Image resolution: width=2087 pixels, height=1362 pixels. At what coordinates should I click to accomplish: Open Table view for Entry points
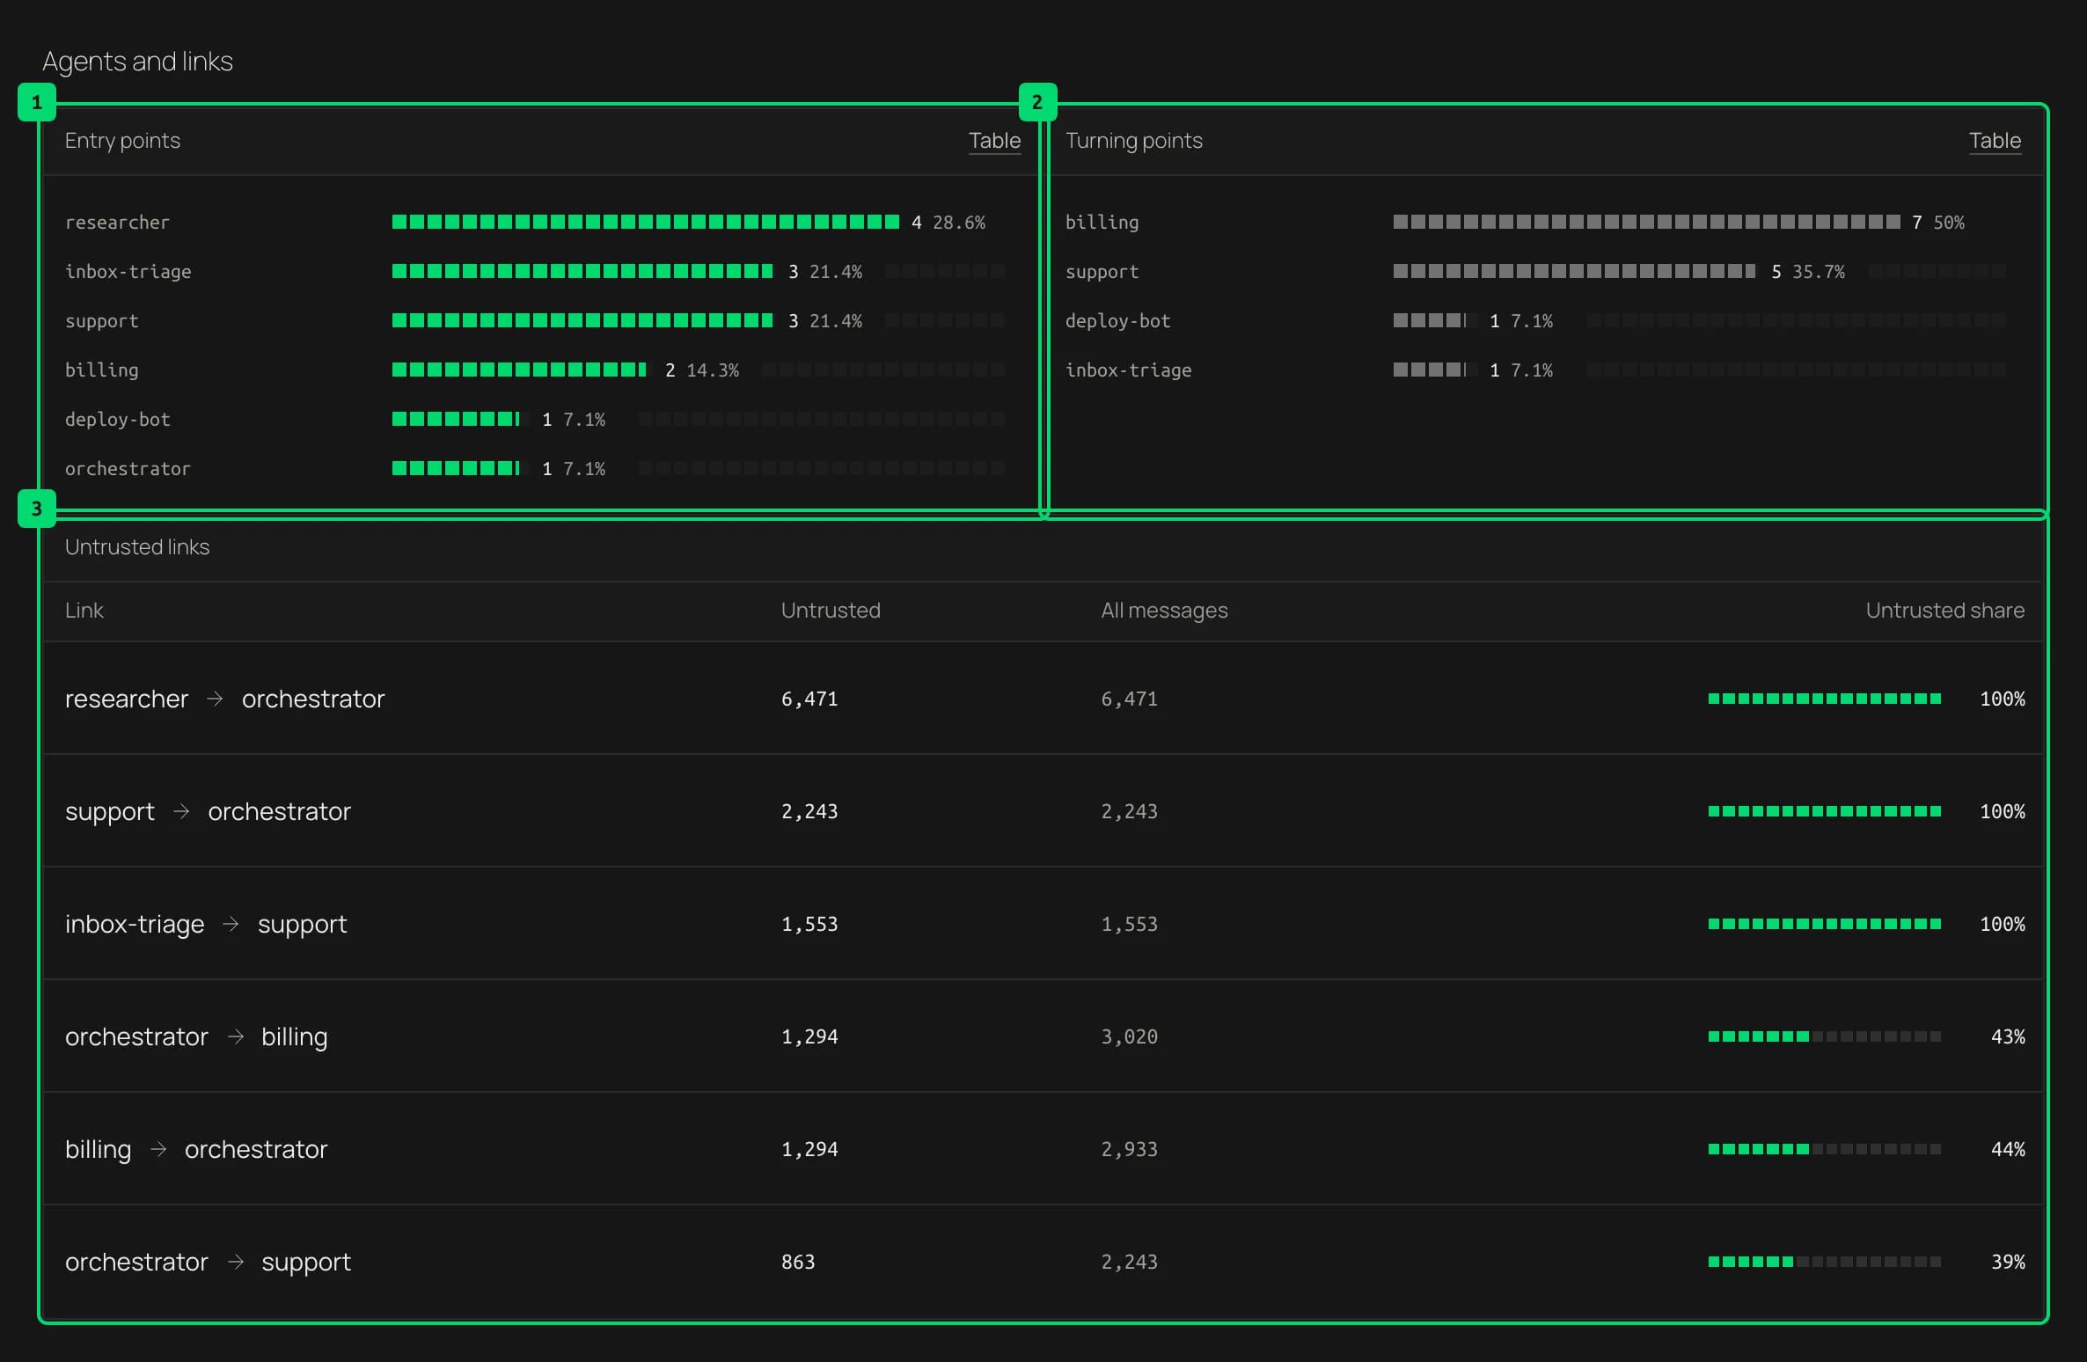pos(994,141)
